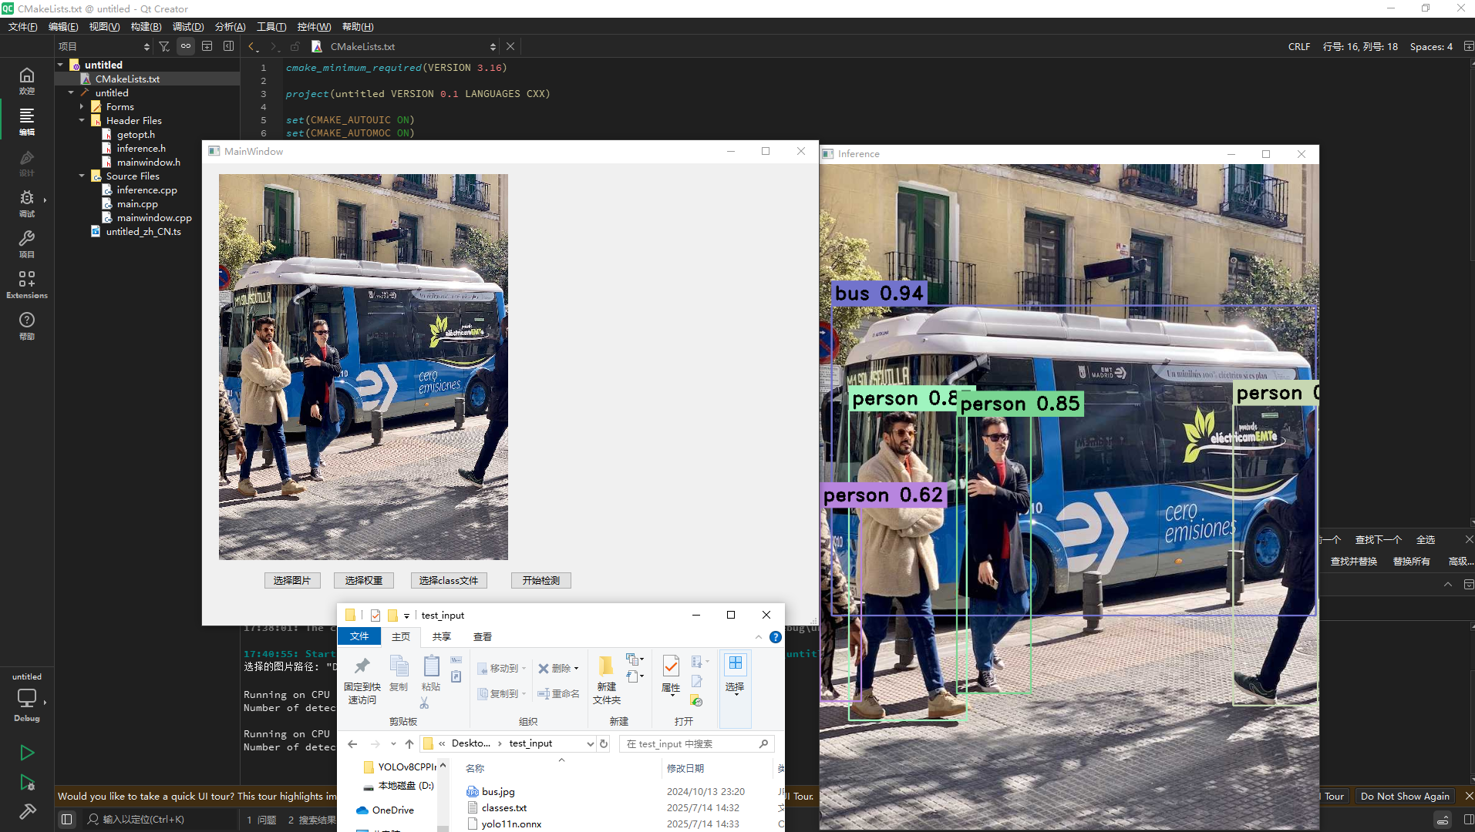Toggle the left sidebar visibility
Image resolution: width=1475 pixels, height=832 pixels.
(x=66, y=819)
